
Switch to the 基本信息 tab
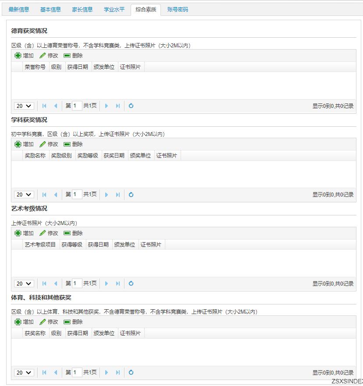[x=50, y=9]
